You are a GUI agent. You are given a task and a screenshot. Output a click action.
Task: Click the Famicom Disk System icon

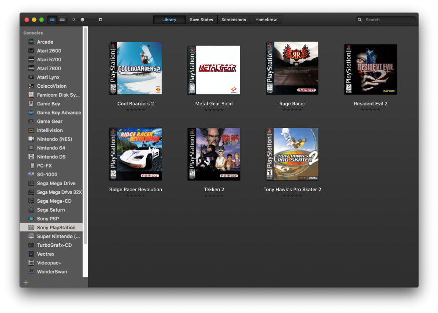(31, 95)
